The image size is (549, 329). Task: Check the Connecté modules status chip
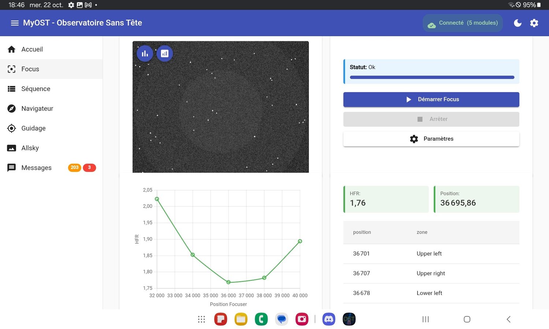tap(463, 23)
